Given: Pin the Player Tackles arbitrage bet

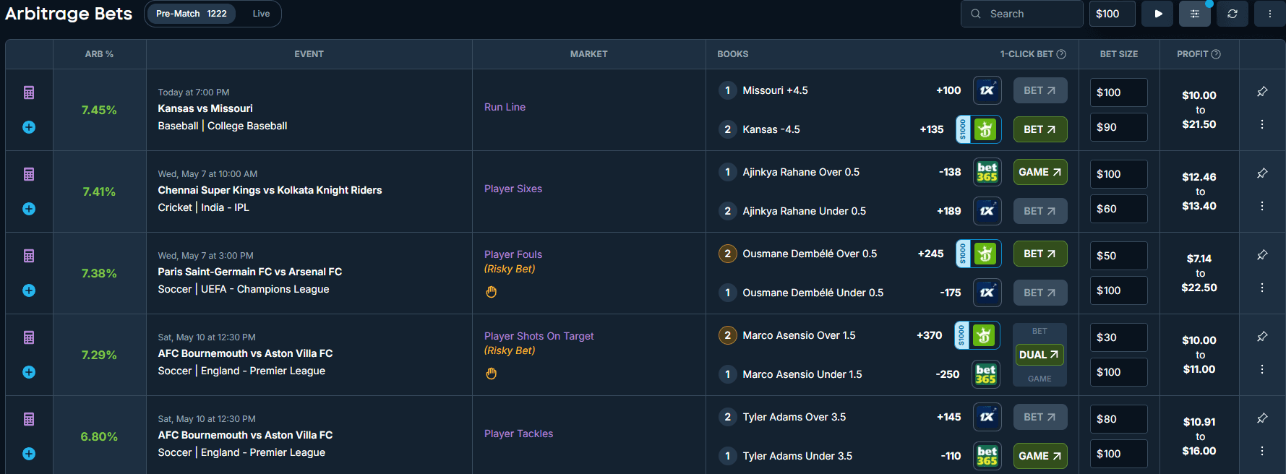Looking at the screenshot, I should [1262, 418].
